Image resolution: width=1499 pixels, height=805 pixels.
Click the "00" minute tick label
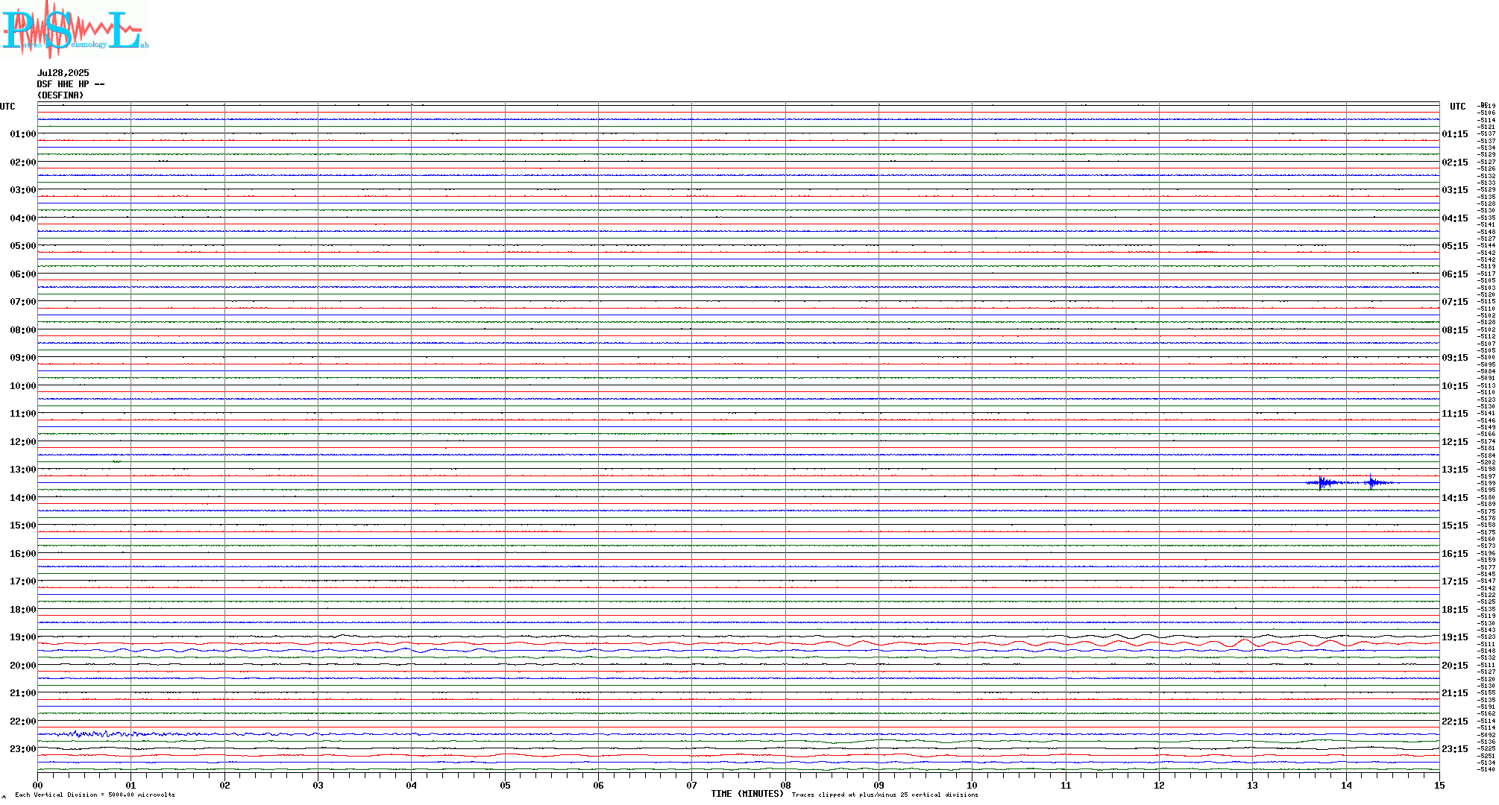tap(37, 785)
